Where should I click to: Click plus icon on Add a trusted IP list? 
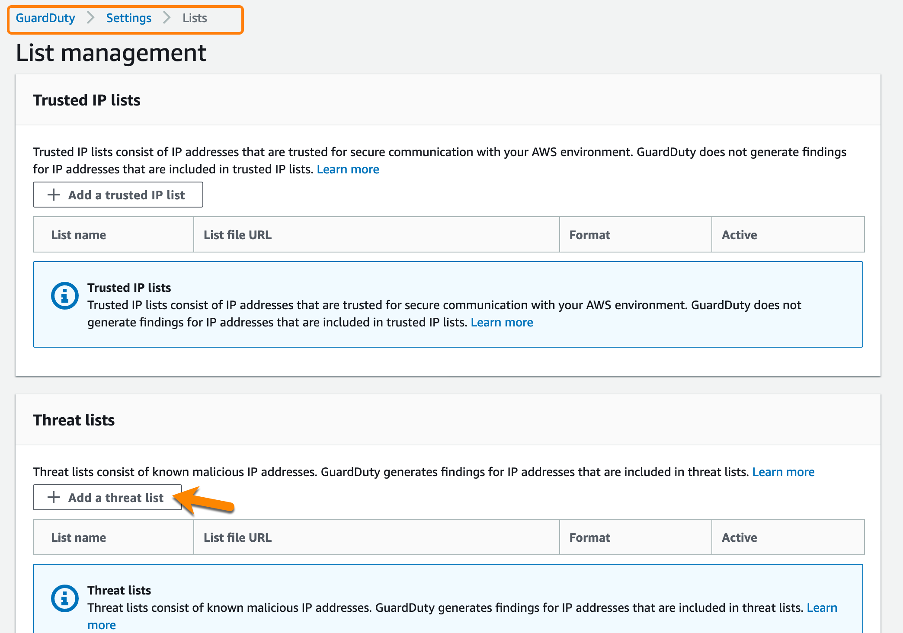pyautogui.click(x=54, y=195)
